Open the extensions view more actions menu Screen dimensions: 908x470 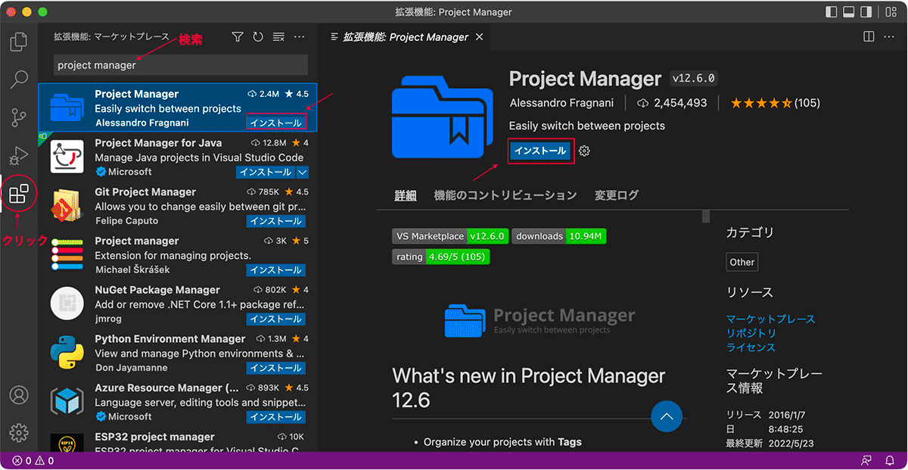[300, 36]
